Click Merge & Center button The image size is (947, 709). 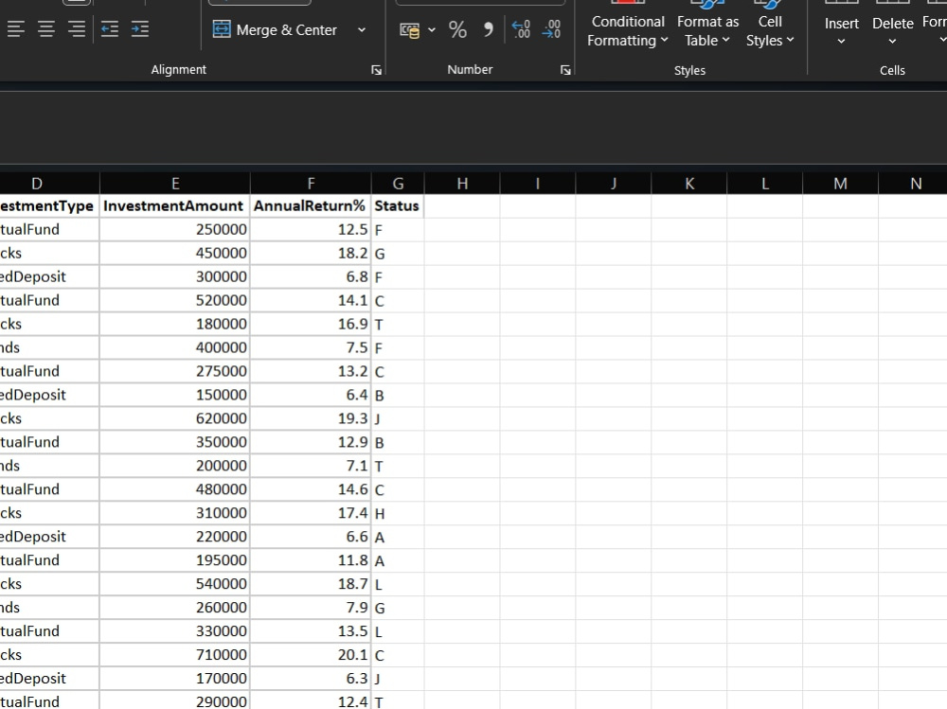(275, 29)
